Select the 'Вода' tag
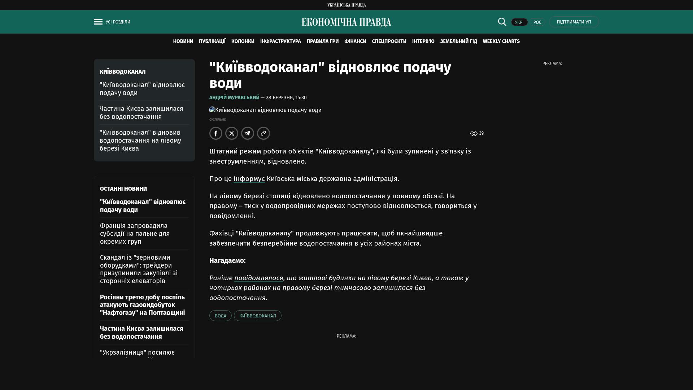 pos(220,316)
